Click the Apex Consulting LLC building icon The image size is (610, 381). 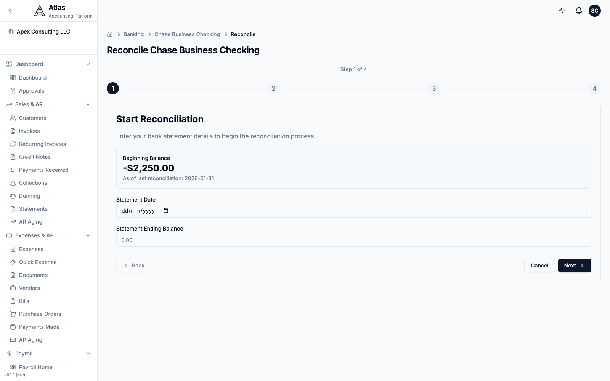(x=11, y=32)
